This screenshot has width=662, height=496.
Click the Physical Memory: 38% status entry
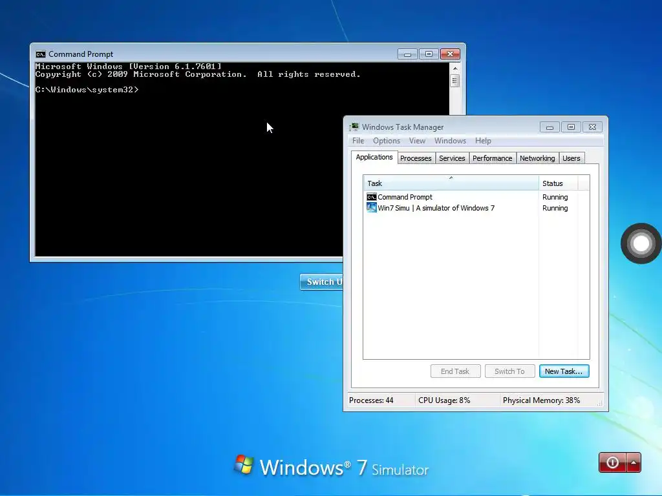pos(541,400)
